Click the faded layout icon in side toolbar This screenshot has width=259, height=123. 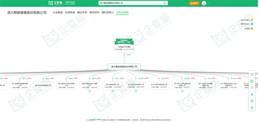[252, 88]
